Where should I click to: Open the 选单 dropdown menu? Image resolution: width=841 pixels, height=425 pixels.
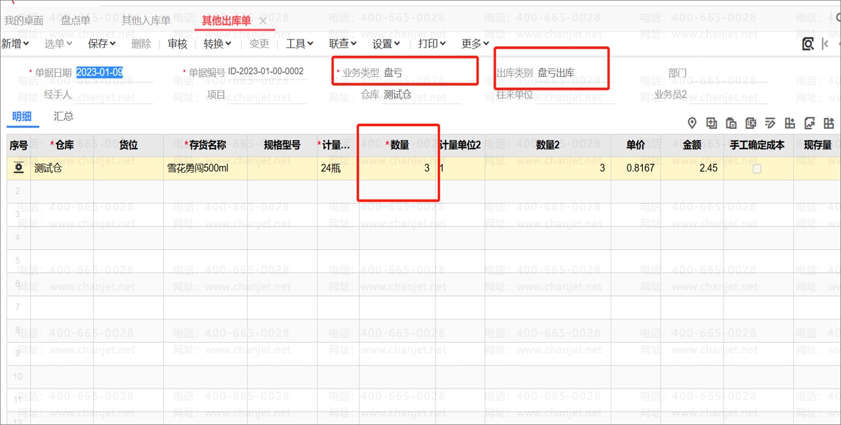point(59,44)
